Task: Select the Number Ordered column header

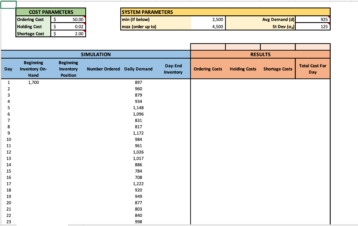Action: click(x=103, y=69)
